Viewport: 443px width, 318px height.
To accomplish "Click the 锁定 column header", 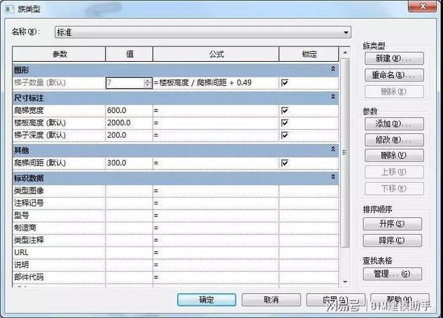I will tap(309, 54).
